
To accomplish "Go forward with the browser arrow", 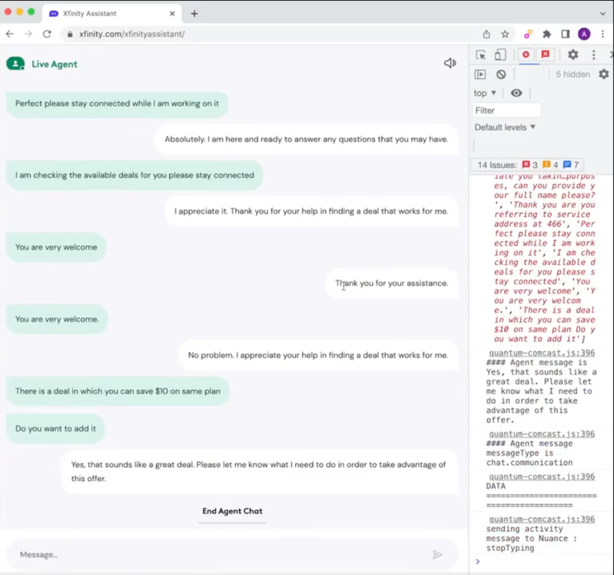I will [x=28, y=34].
